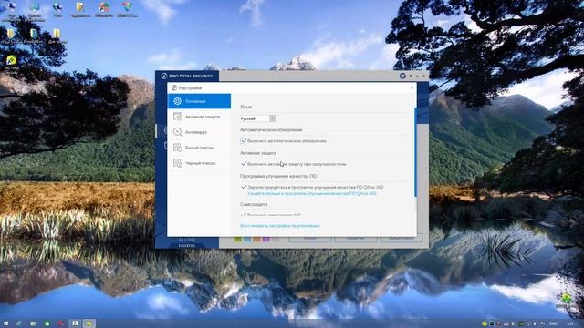The height and width of the screenshot is (328, 584).
Task: Click the shield icon in 360 title bar
Action: point(402,76)
